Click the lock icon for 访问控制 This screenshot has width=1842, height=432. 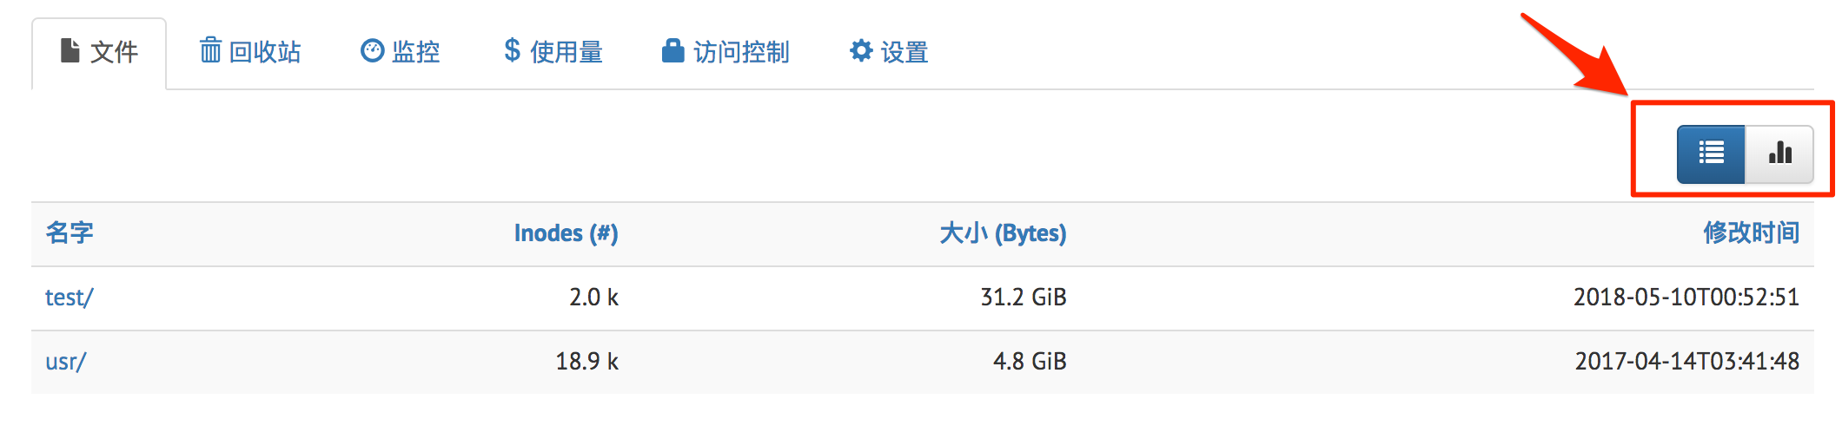point(673,51)
